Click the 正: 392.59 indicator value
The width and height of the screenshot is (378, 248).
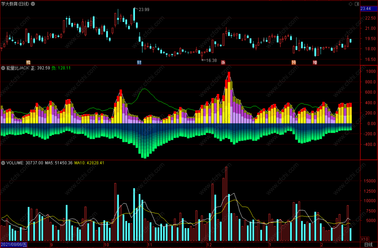click(x=40, y=68)
